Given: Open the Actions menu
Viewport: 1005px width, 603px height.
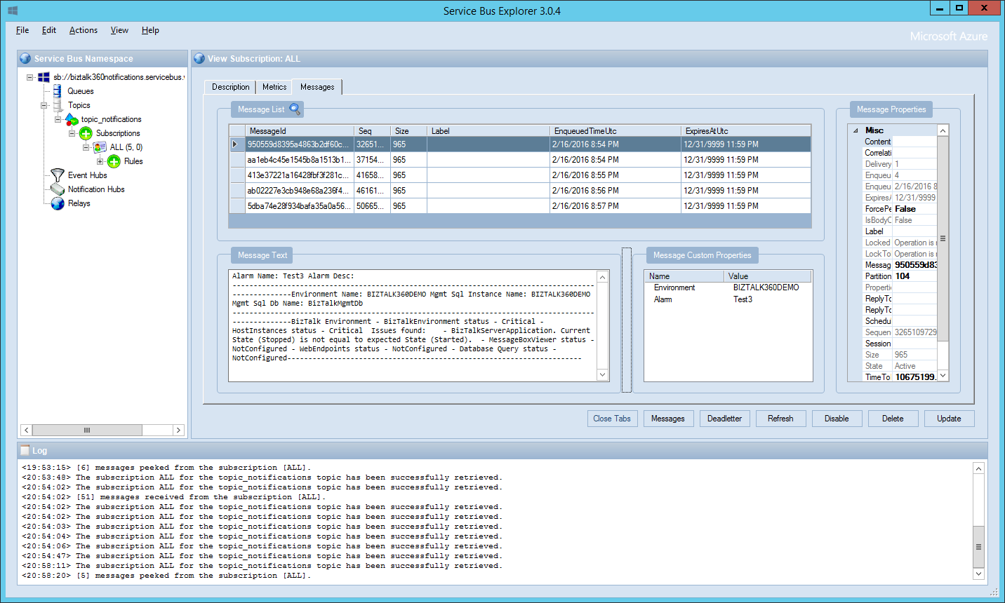Looking at the screenshot, I should coord(84,30).
